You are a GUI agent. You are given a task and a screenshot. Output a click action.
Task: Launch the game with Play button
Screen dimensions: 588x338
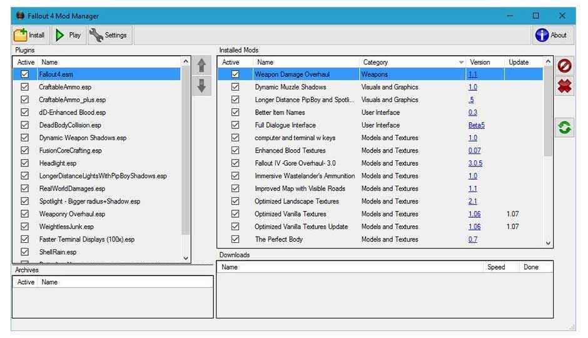pyautogui.click(x=69, y=35)
